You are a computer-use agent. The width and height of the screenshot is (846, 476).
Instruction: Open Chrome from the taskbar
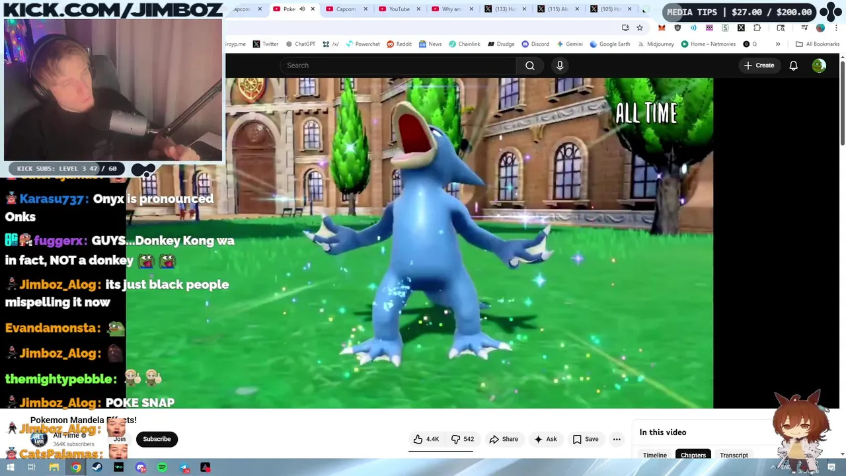tap(76, 467)
